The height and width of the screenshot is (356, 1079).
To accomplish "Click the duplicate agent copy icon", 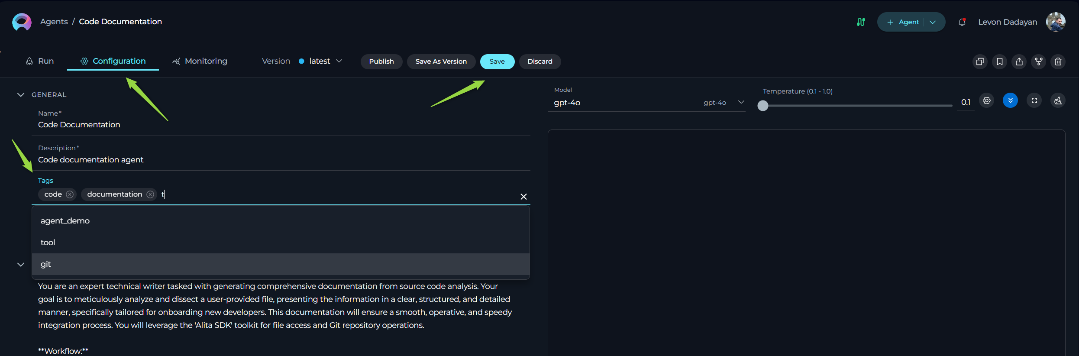I will pos(980,61).
